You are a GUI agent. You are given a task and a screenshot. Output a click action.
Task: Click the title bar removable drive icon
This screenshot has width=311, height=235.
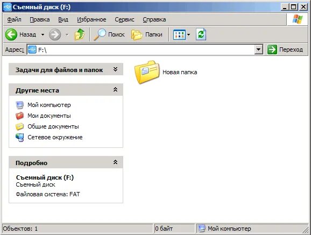[8, 7]
